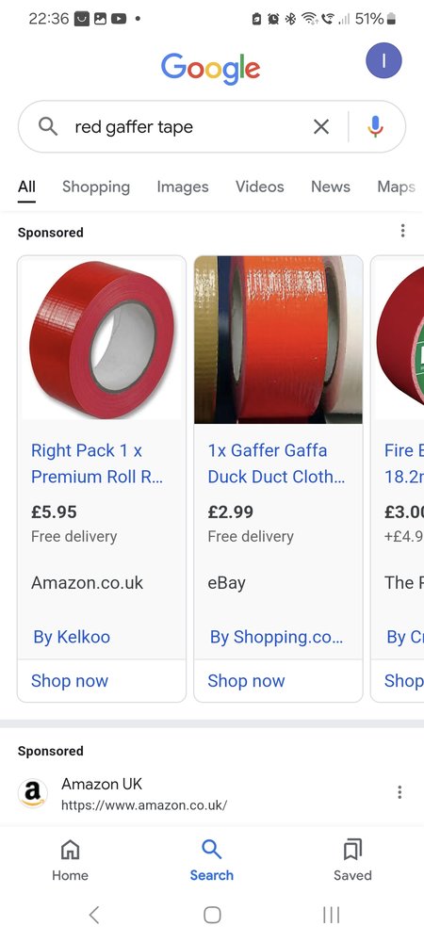This screenshot has width=424, height=942.
Task: Tap the microphone voice search icon
Action: pos(375,127)
